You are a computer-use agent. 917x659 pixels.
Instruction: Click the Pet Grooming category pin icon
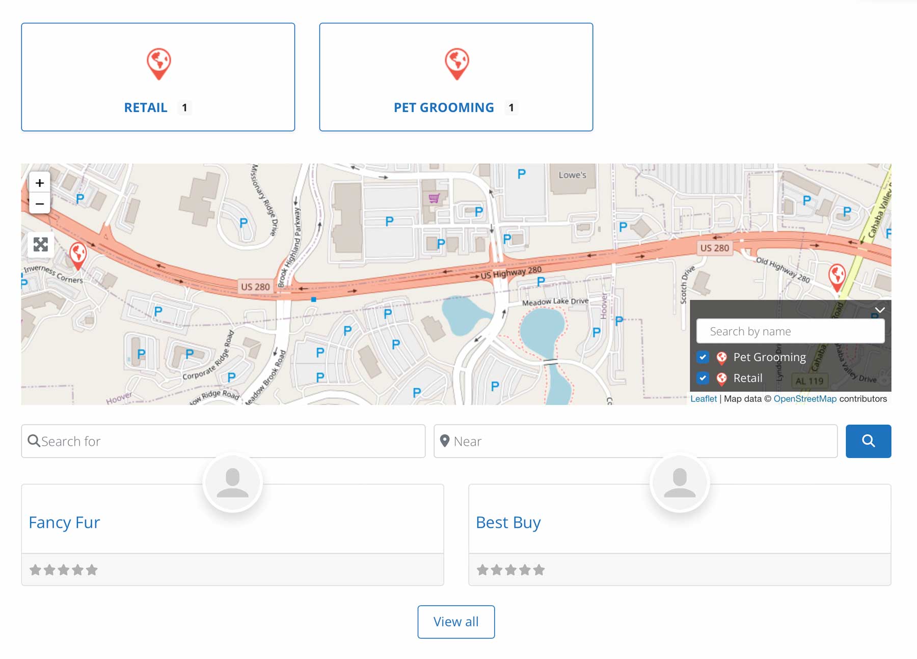coord(456,64)
